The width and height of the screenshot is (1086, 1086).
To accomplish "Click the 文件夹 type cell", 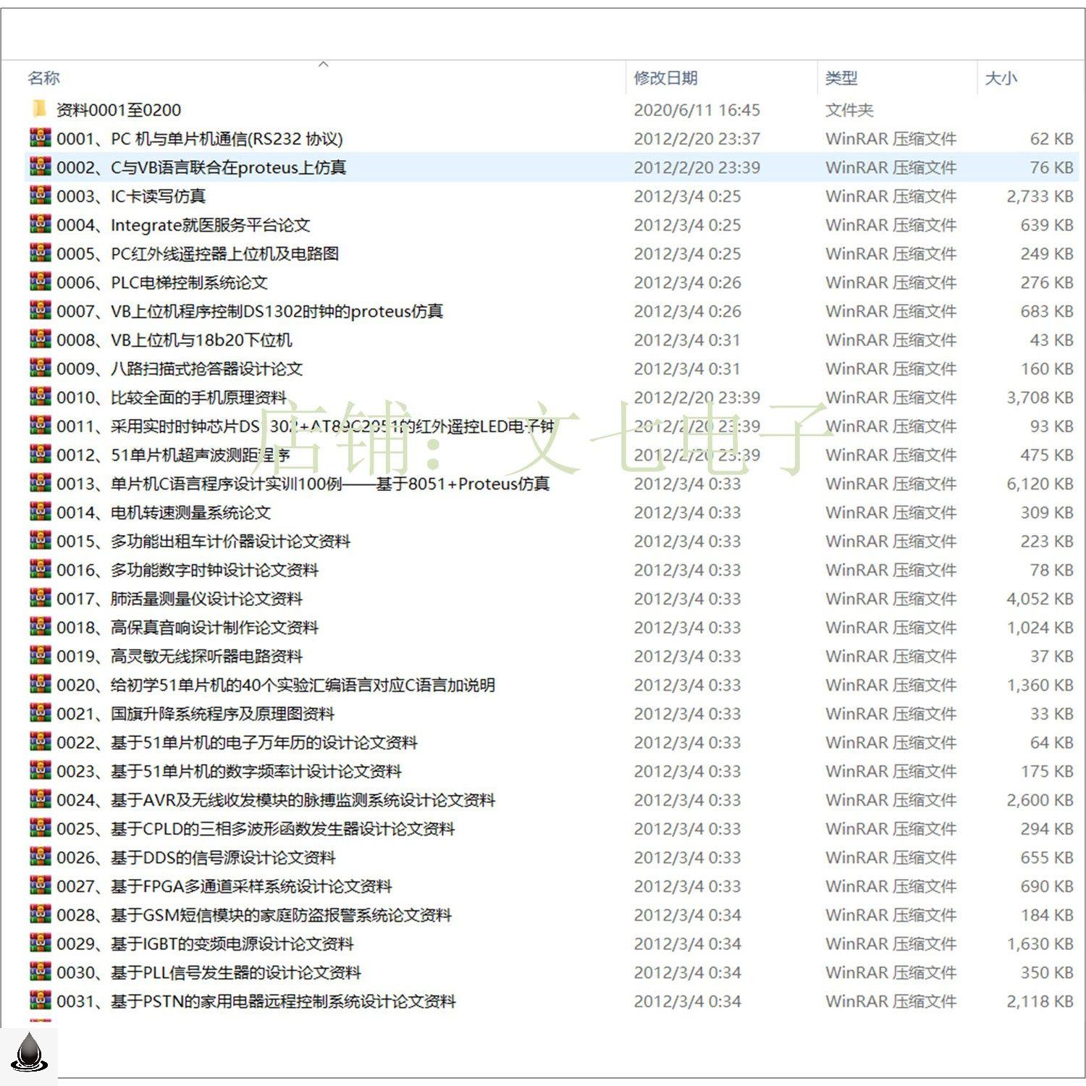I will [x=849, y=110].
